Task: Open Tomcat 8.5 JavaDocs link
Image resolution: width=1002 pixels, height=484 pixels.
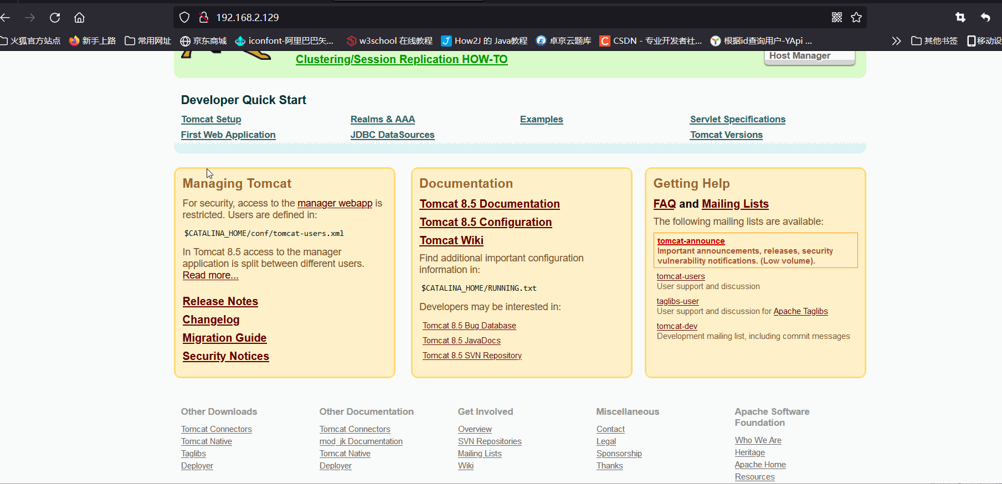Action: (461, 341)
